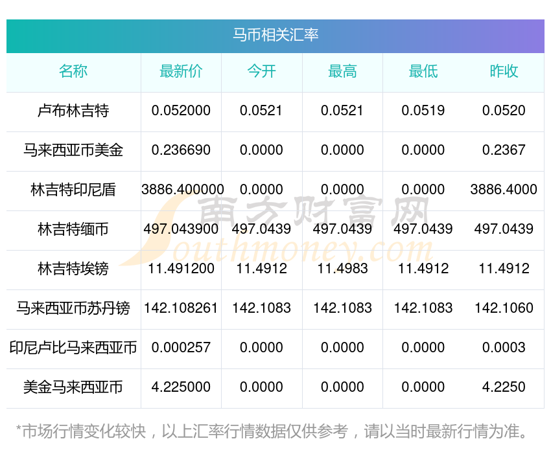The width and height of the screenshot is (551, 452).
Task: Select the 今开 column header
Action: click(x=261, y=71)
